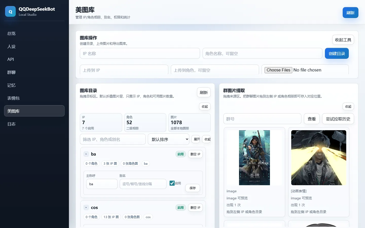
Task: Go to the API sidebar page
Action: click(x=34, y=59)
